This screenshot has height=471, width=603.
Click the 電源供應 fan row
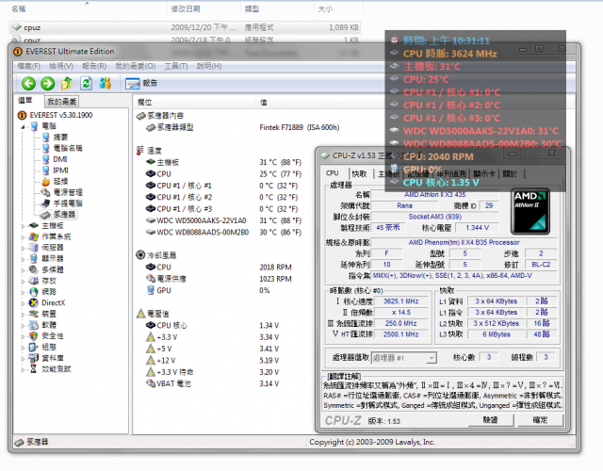click(219, 279)
